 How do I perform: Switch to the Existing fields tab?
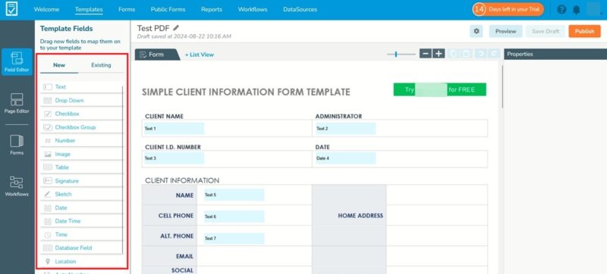click(x=101, y=65)
